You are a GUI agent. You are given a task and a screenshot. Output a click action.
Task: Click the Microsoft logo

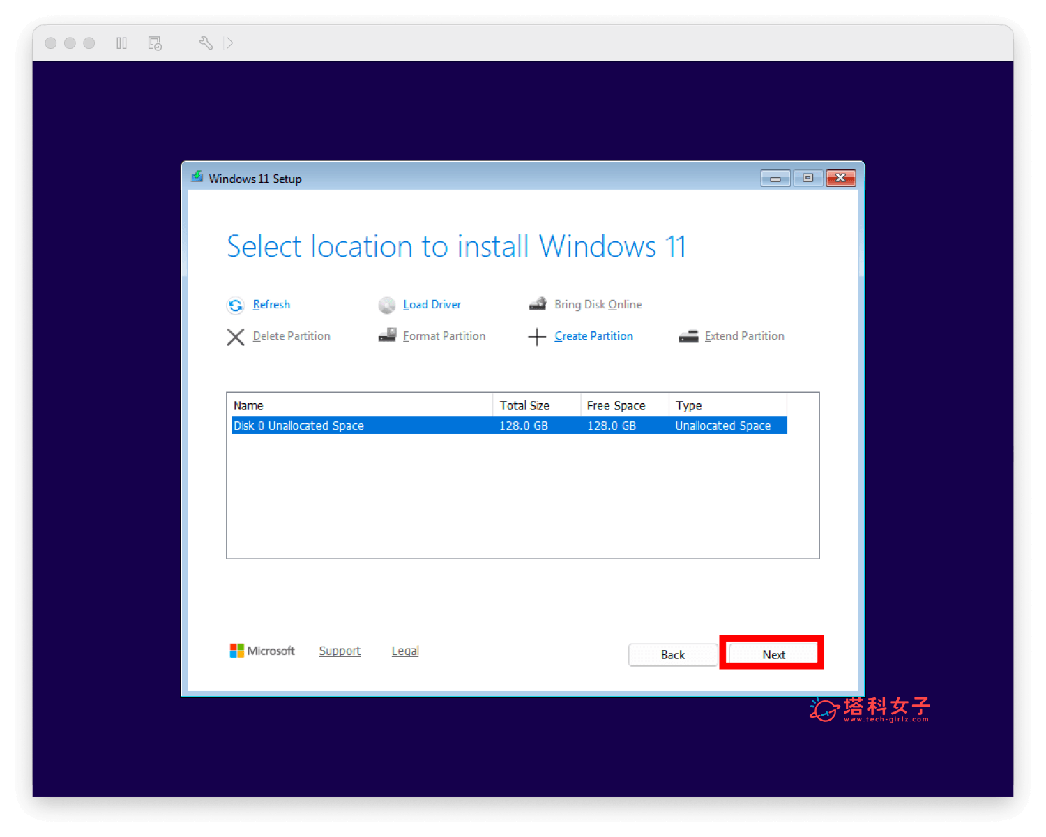pyautogui.click(x=262, y=651)
